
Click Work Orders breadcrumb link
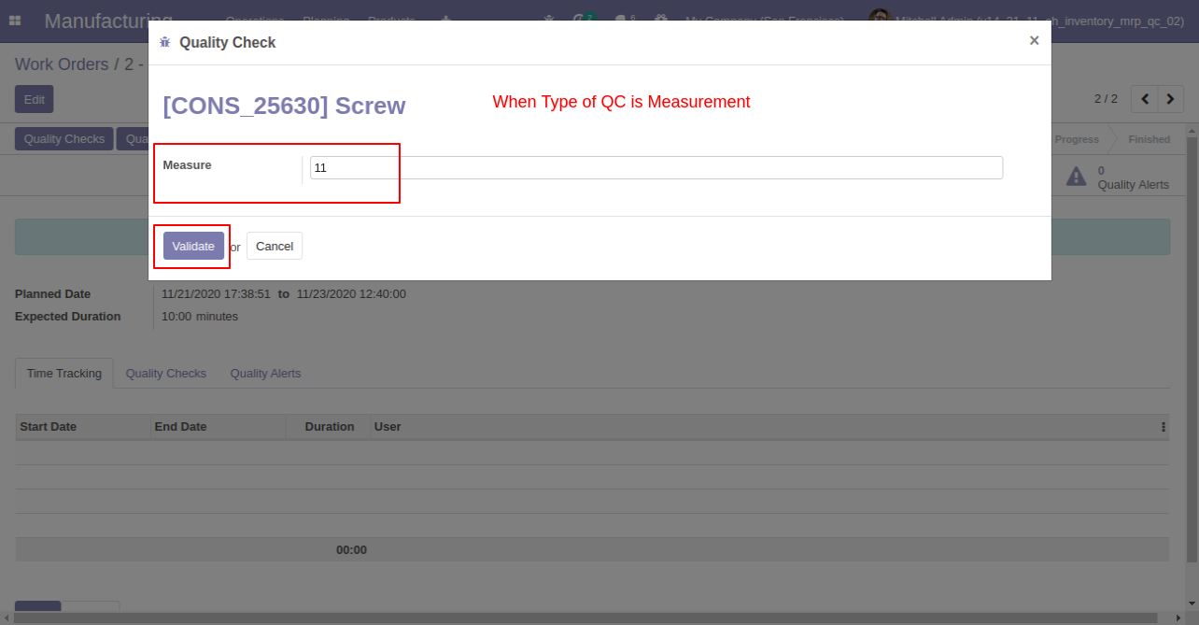coord(62,64)
